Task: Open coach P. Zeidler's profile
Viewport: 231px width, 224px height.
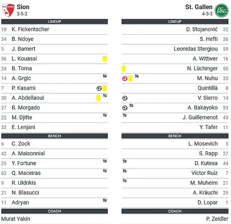Action: pyautogui.click(x=217, y=219)
